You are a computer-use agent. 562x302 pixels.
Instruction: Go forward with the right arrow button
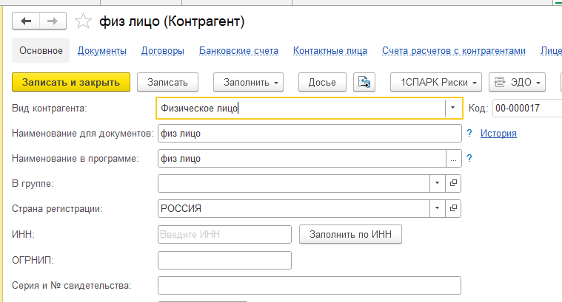(53, 21)
